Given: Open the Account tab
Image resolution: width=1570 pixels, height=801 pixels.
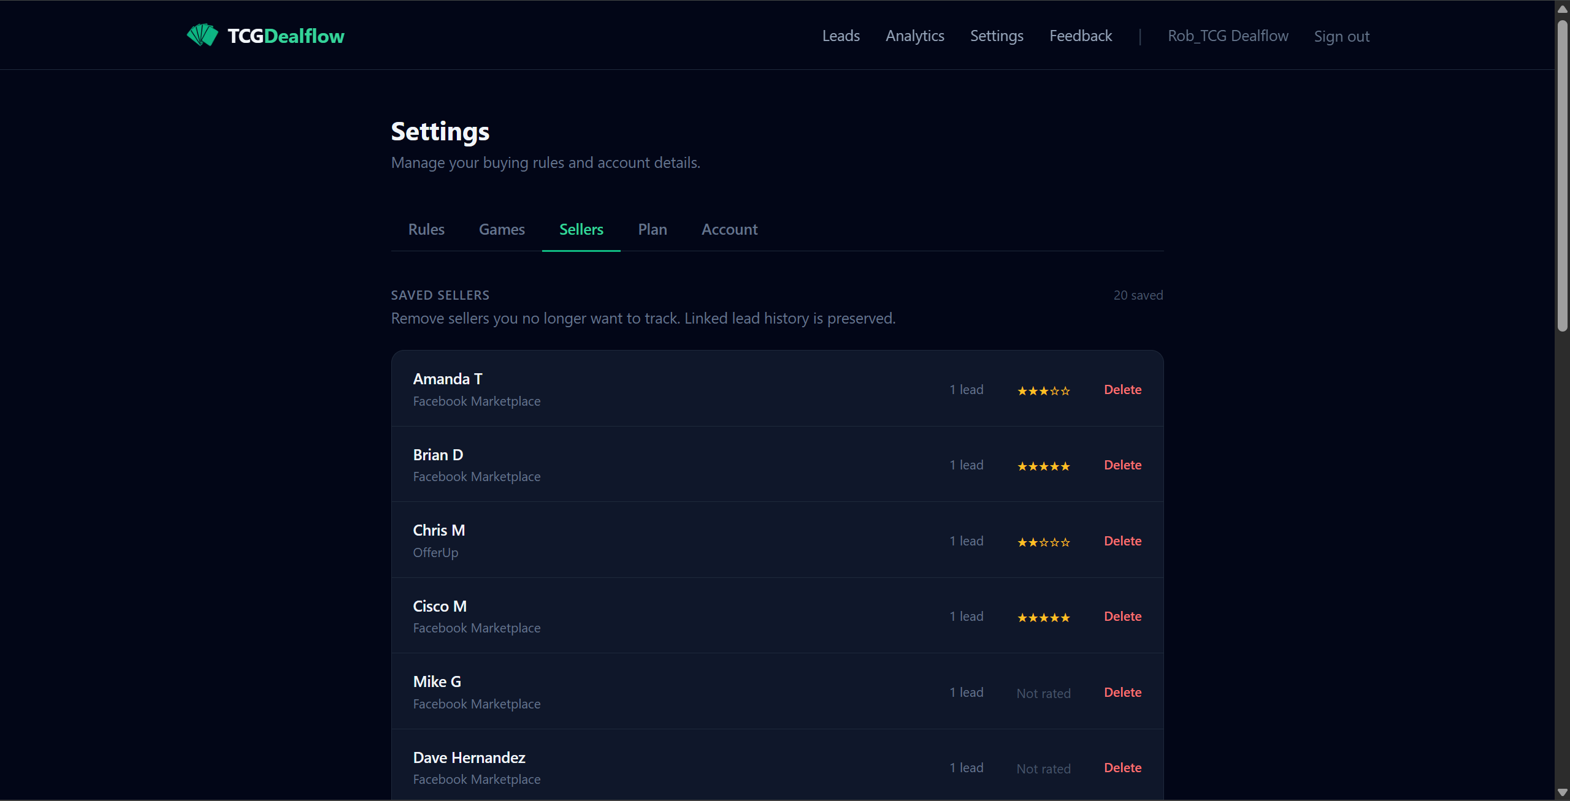Looking at the screenshot, I should (729, 229).
